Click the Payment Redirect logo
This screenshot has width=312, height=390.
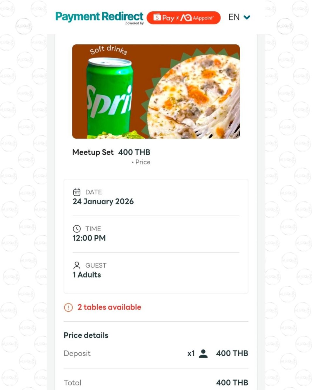pyautogui.click(x=99, y=16)
